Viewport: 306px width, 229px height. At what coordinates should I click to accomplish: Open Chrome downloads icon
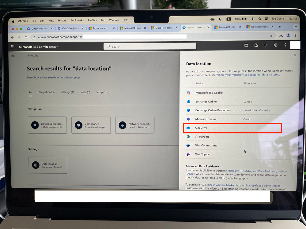click(x=281, y=35)
